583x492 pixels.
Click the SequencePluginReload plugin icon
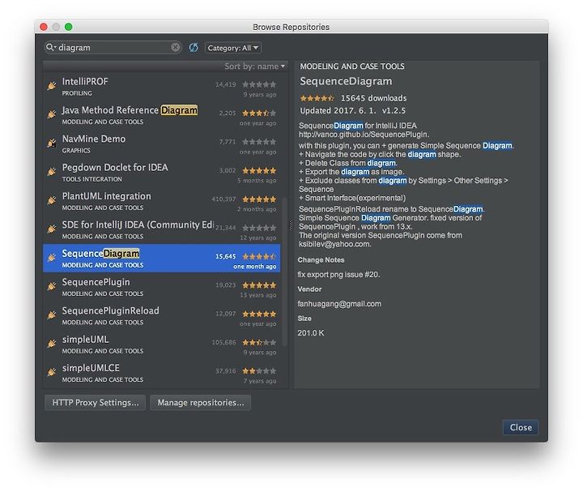tap(52, 314)
